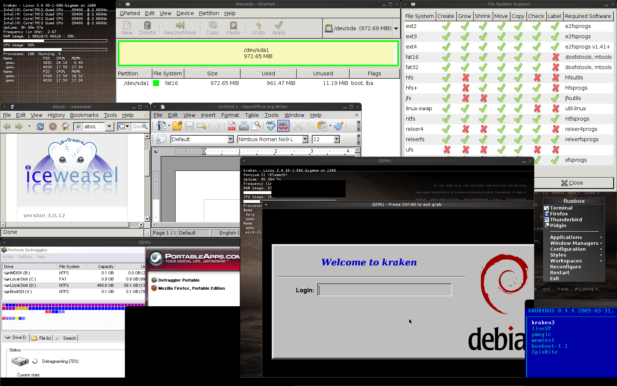Launch Defraggler Portable from PortableApps menu

(x=179, y=280)
